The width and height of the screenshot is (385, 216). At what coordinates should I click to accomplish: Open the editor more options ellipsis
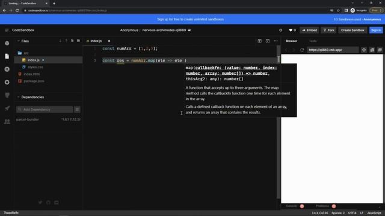pyautogui.click(x=276, y=41)
